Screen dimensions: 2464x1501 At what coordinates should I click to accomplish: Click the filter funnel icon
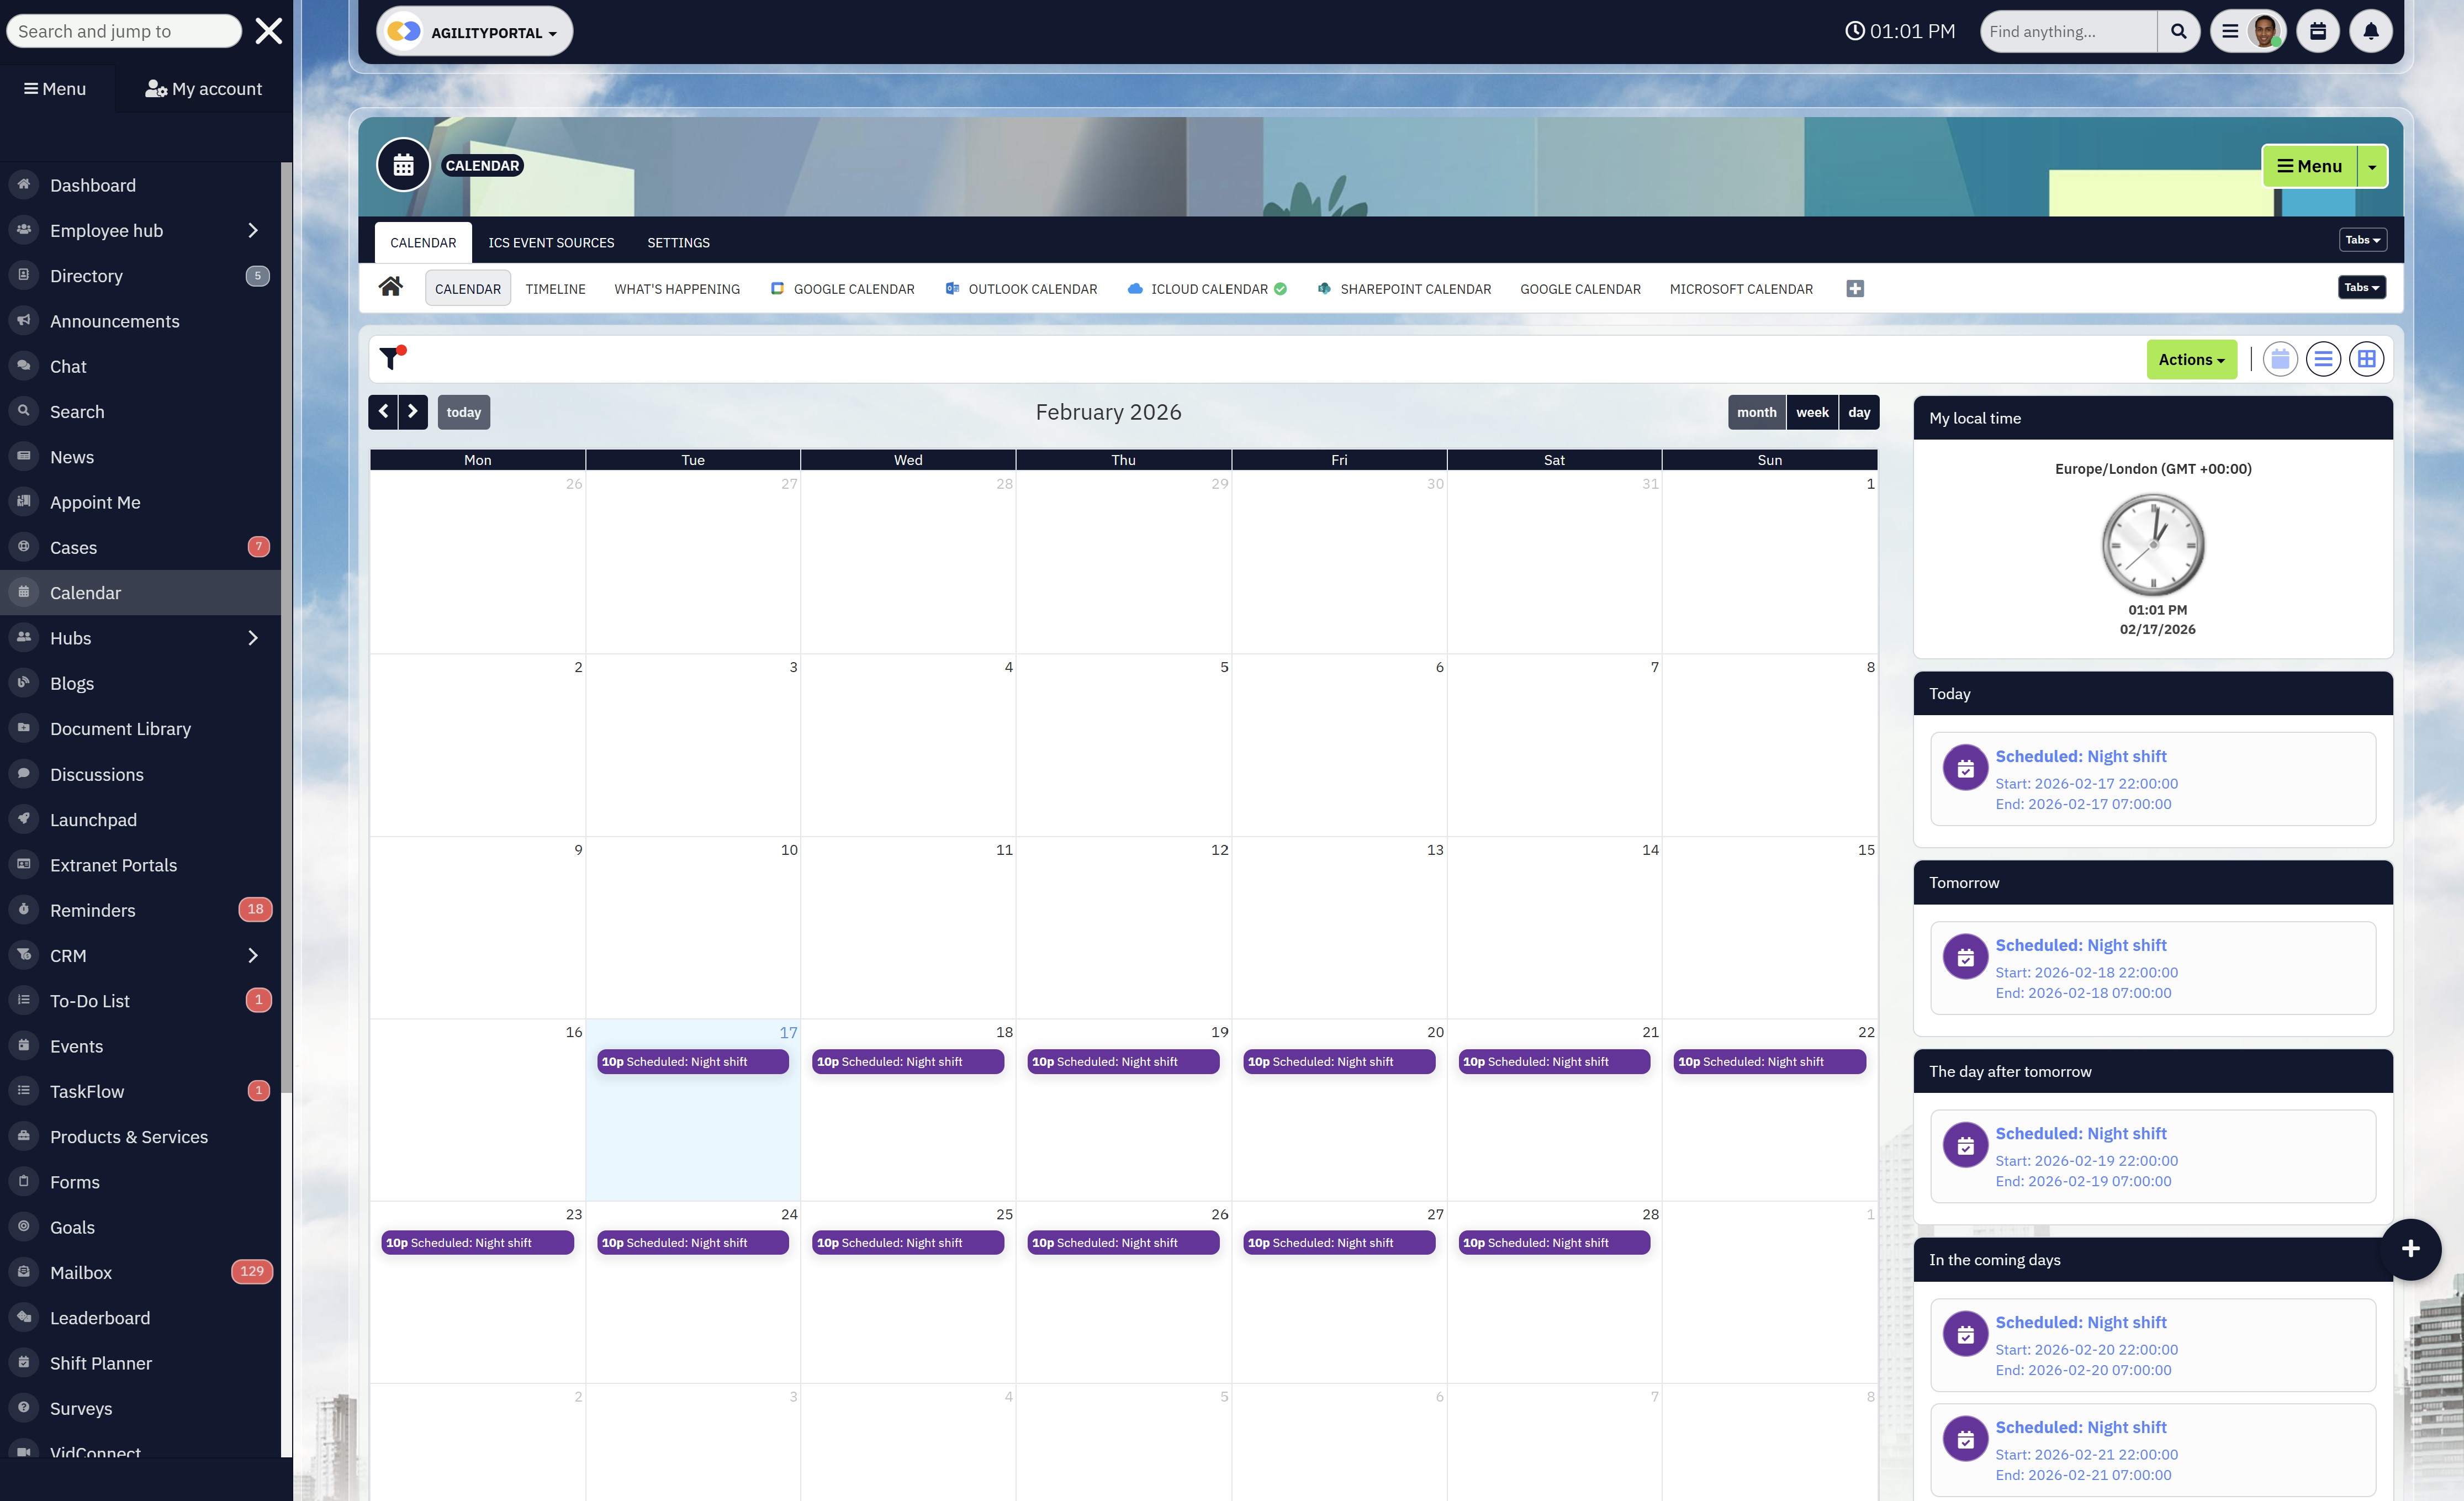pos(391,358)
